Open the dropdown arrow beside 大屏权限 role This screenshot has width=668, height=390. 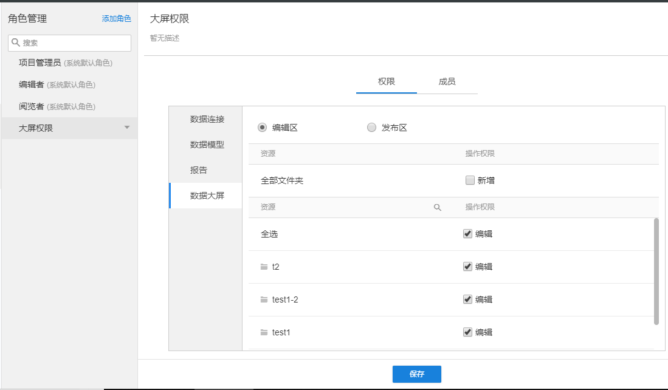point(127,128)
